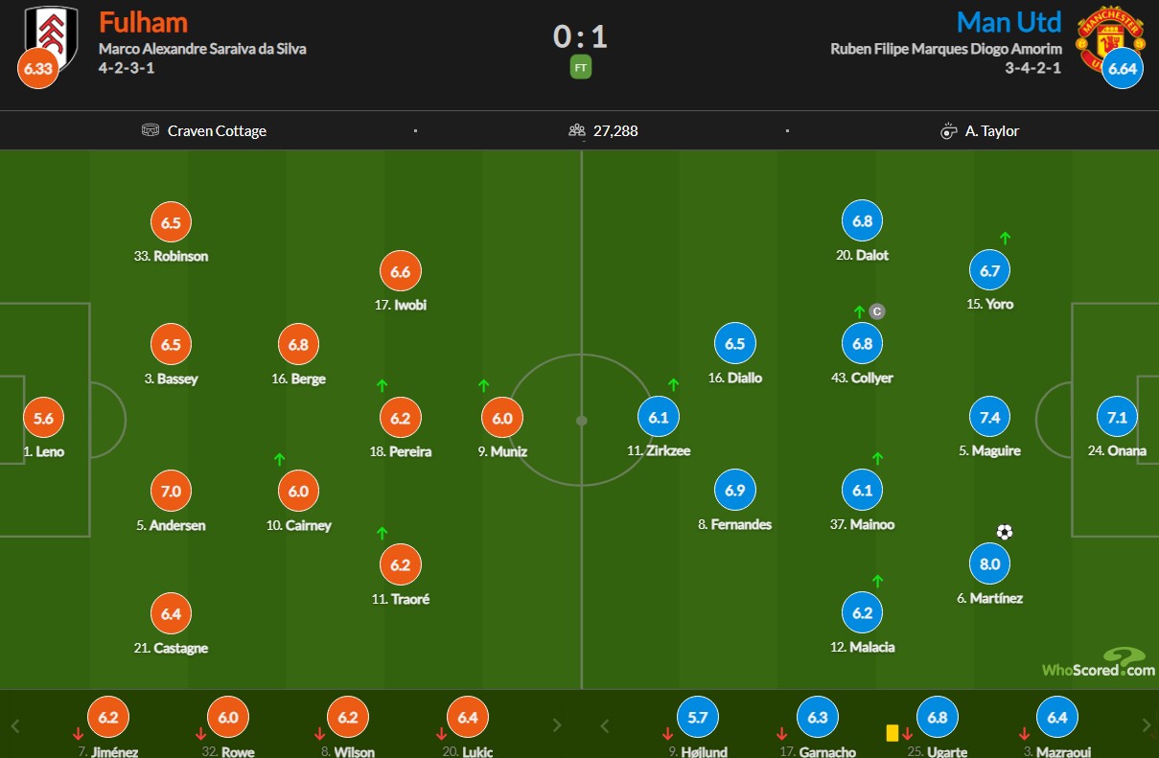The image size is (1159, 758).
Task: Click the WhoScored.com logo
Action: pyautogui.click(x=1099, y=662)
